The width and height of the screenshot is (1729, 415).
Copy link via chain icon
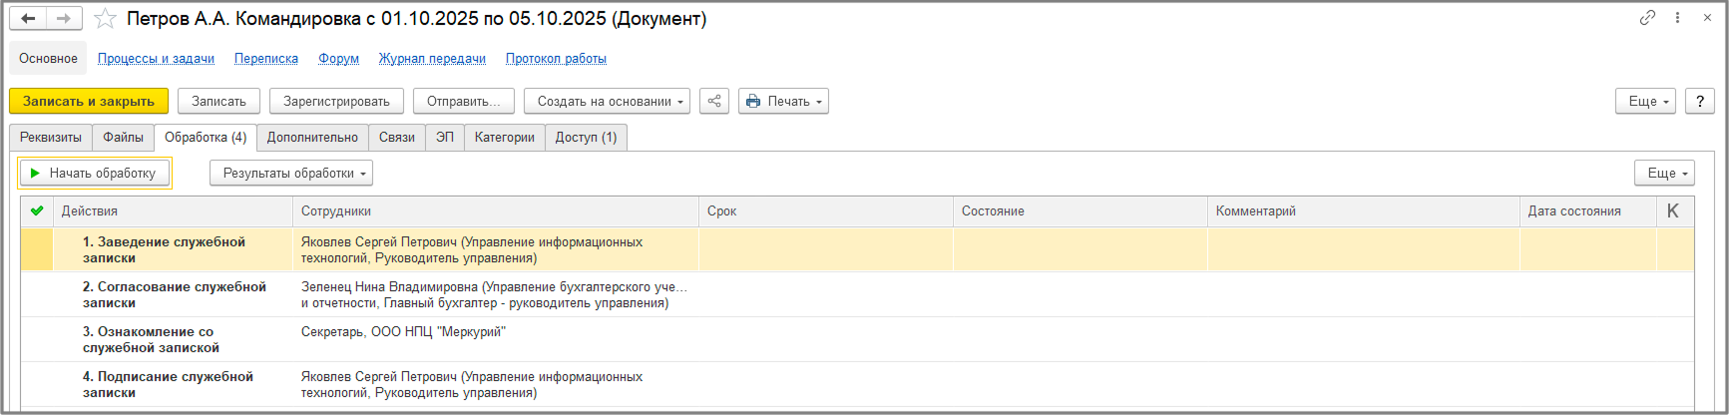pos(1647,18)
